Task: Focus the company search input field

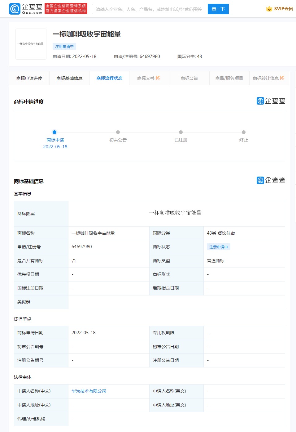Action: [150, 9]
